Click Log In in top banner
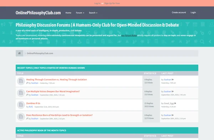The image size is (214, 140). coord(97,3)
